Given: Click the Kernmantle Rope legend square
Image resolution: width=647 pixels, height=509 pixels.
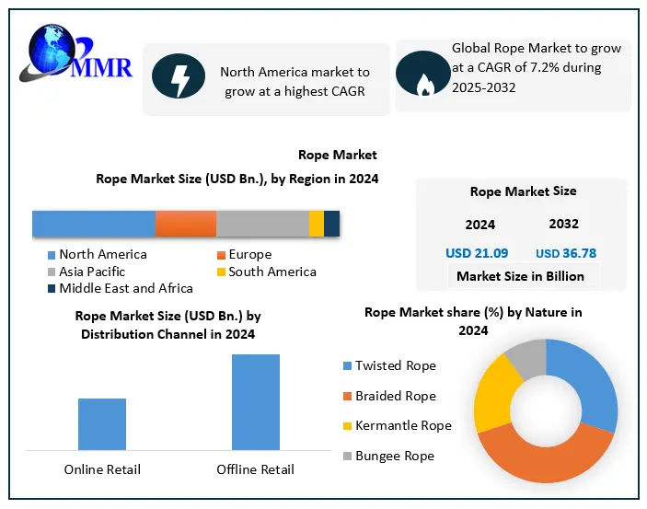Looking at the screenshot, I should [347, 426].
